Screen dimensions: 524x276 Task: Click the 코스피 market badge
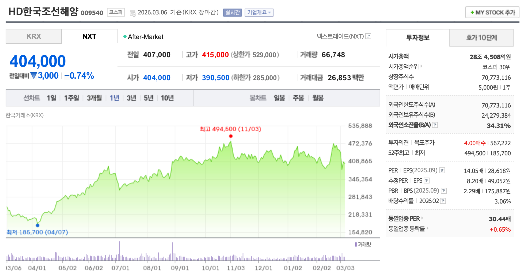[116, 12]
